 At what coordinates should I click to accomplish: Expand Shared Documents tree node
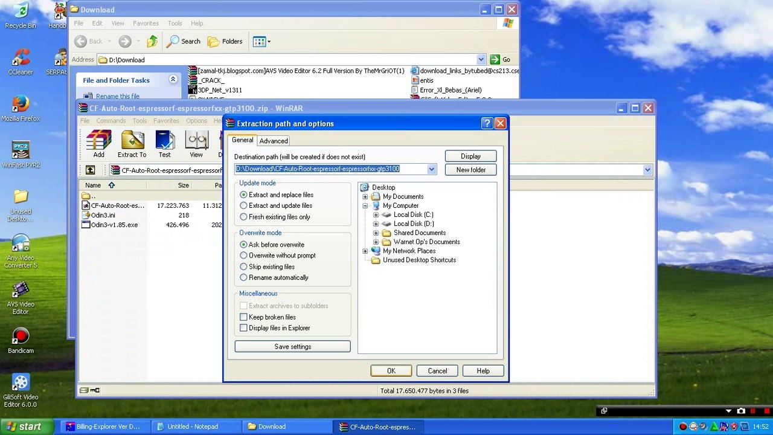[376, 233]
